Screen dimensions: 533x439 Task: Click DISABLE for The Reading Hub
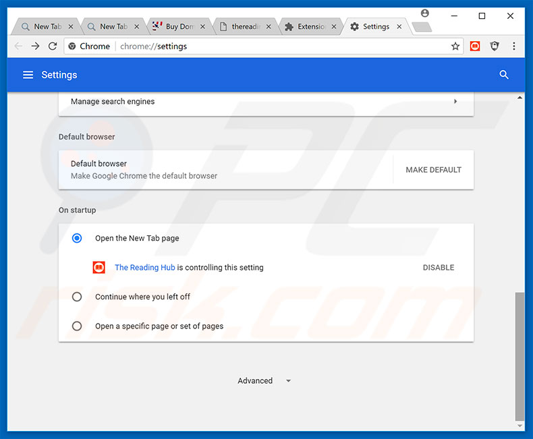point(439,268)
